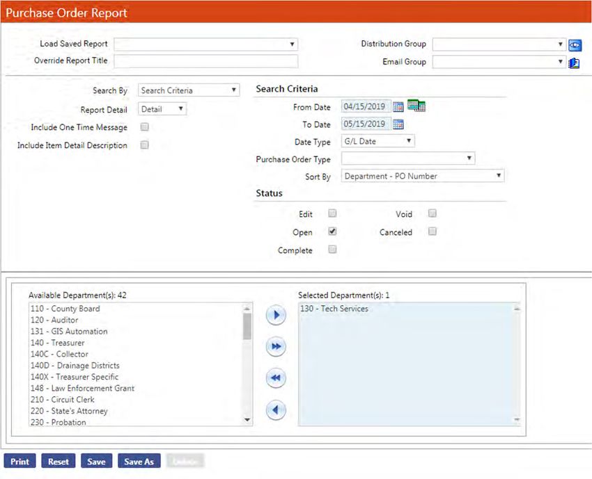Select 140C - Collector
The image size is (592, 479).
click(59, 354)
